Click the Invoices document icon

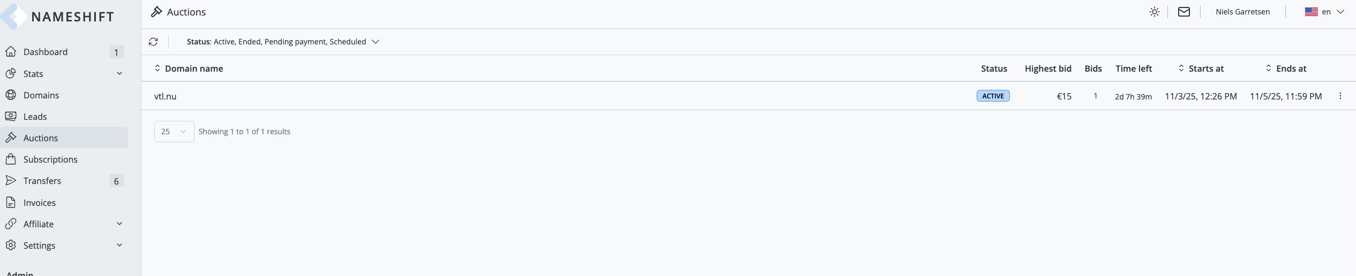tap(11, 203)
